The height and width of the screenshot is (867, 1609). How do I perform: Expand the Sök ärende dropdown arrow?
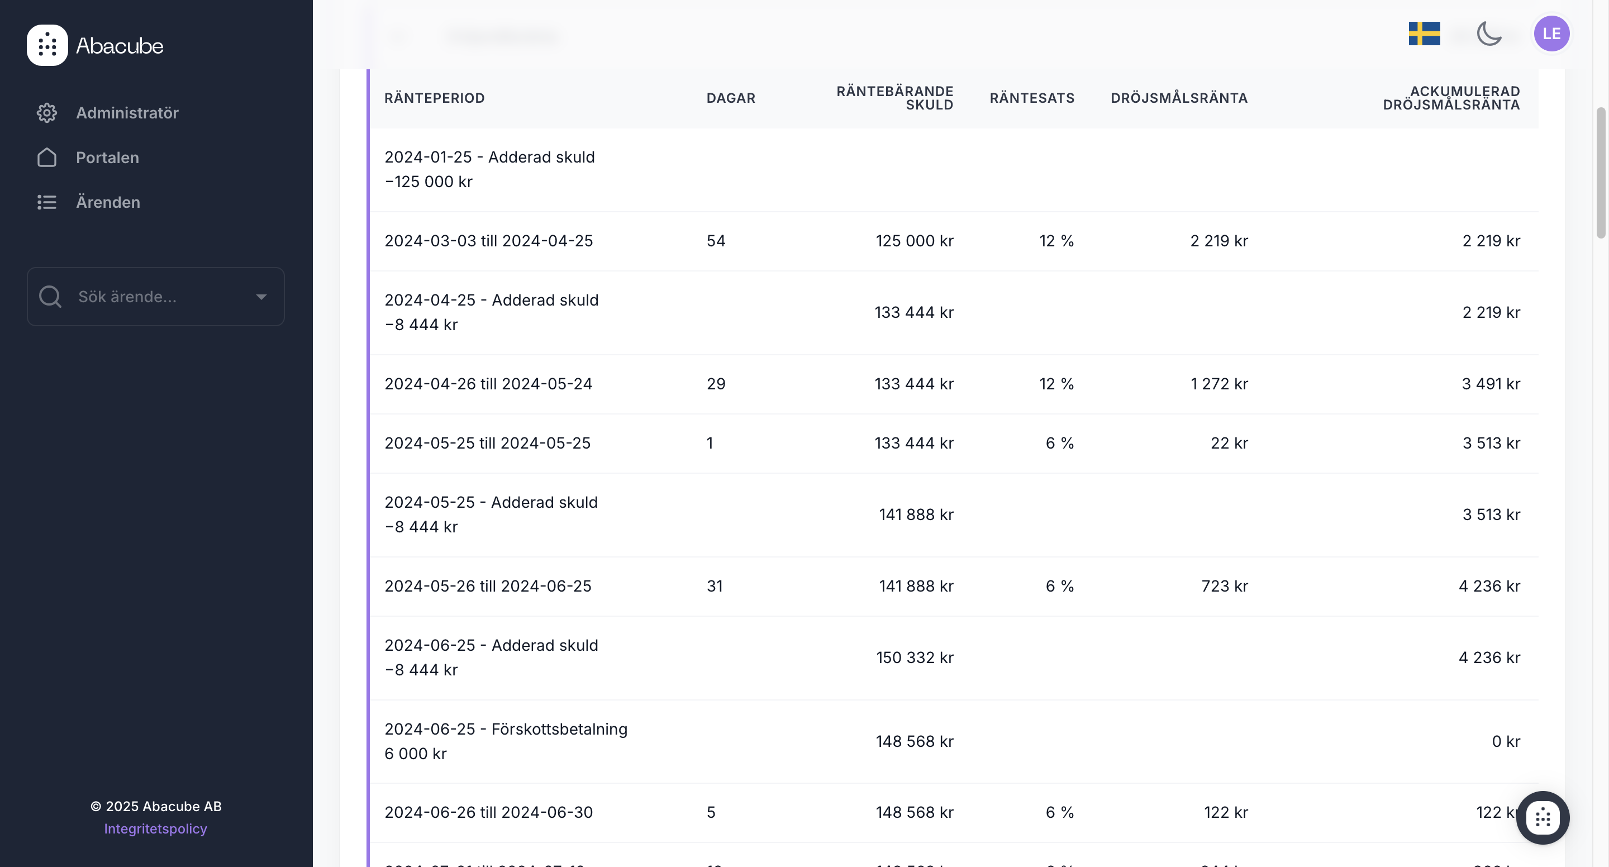261,297
